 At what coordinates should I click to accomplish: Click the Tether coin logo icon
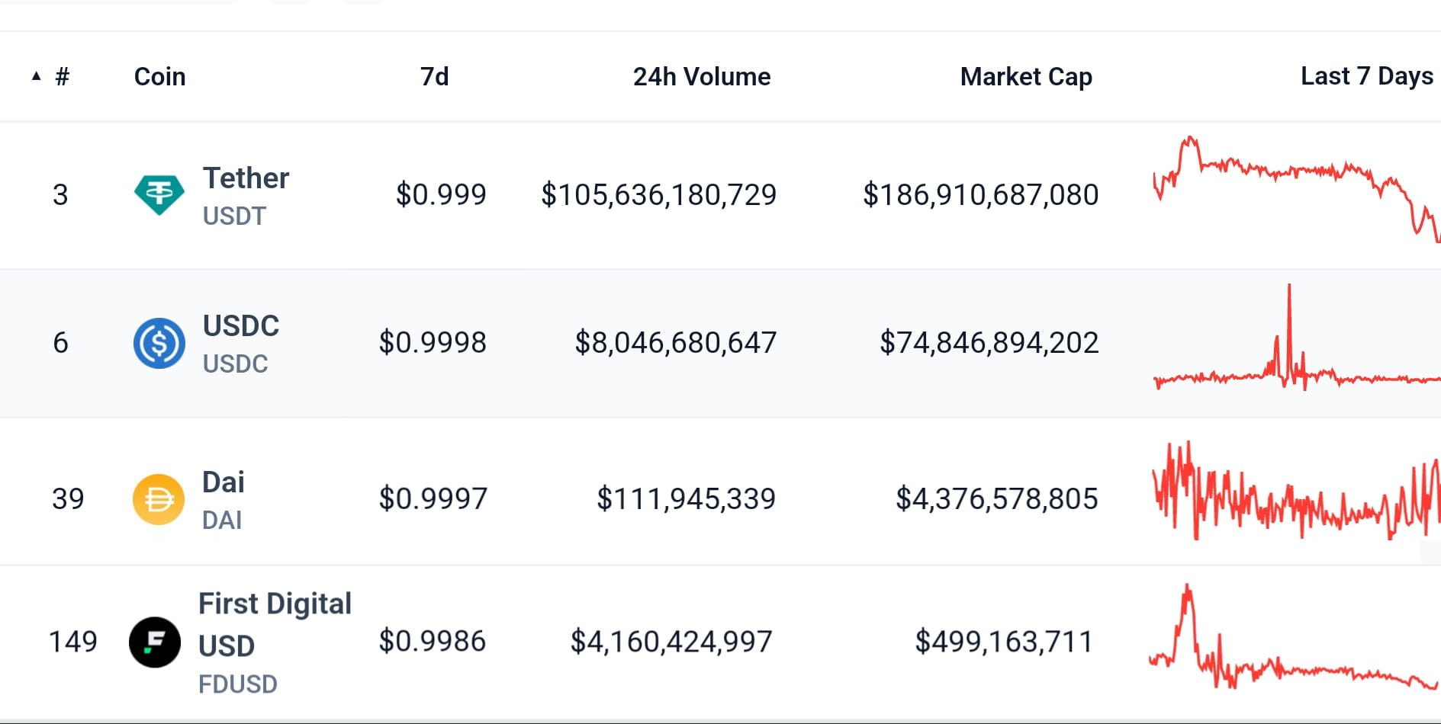(159, 194)
